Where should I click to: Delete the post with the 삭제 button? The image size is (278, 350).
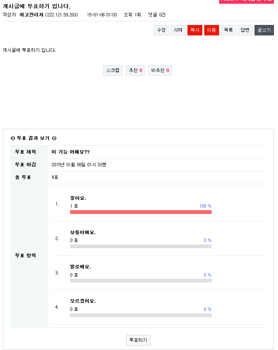(178, 30)
